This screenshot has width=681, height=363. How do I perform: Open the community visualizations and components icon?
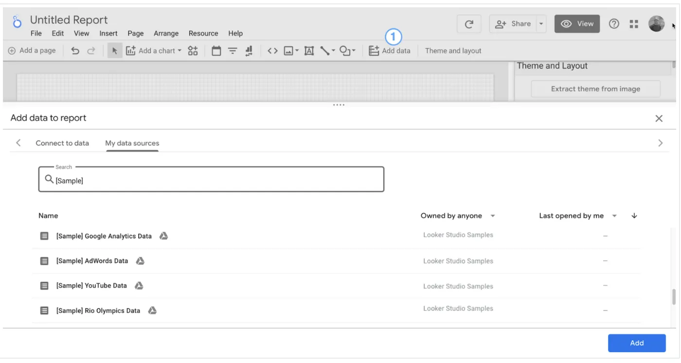pyautogui.click(x=193, y=51)
